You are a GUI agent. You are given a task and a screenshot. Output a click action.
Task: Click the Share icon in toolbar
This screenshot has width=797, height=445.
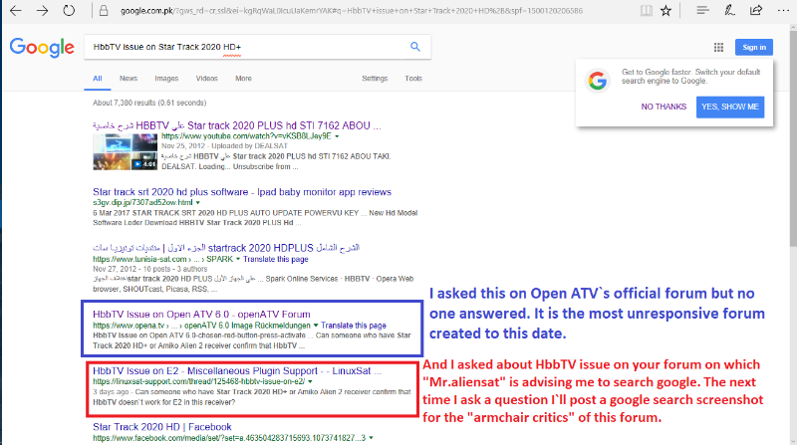[756, 10]
